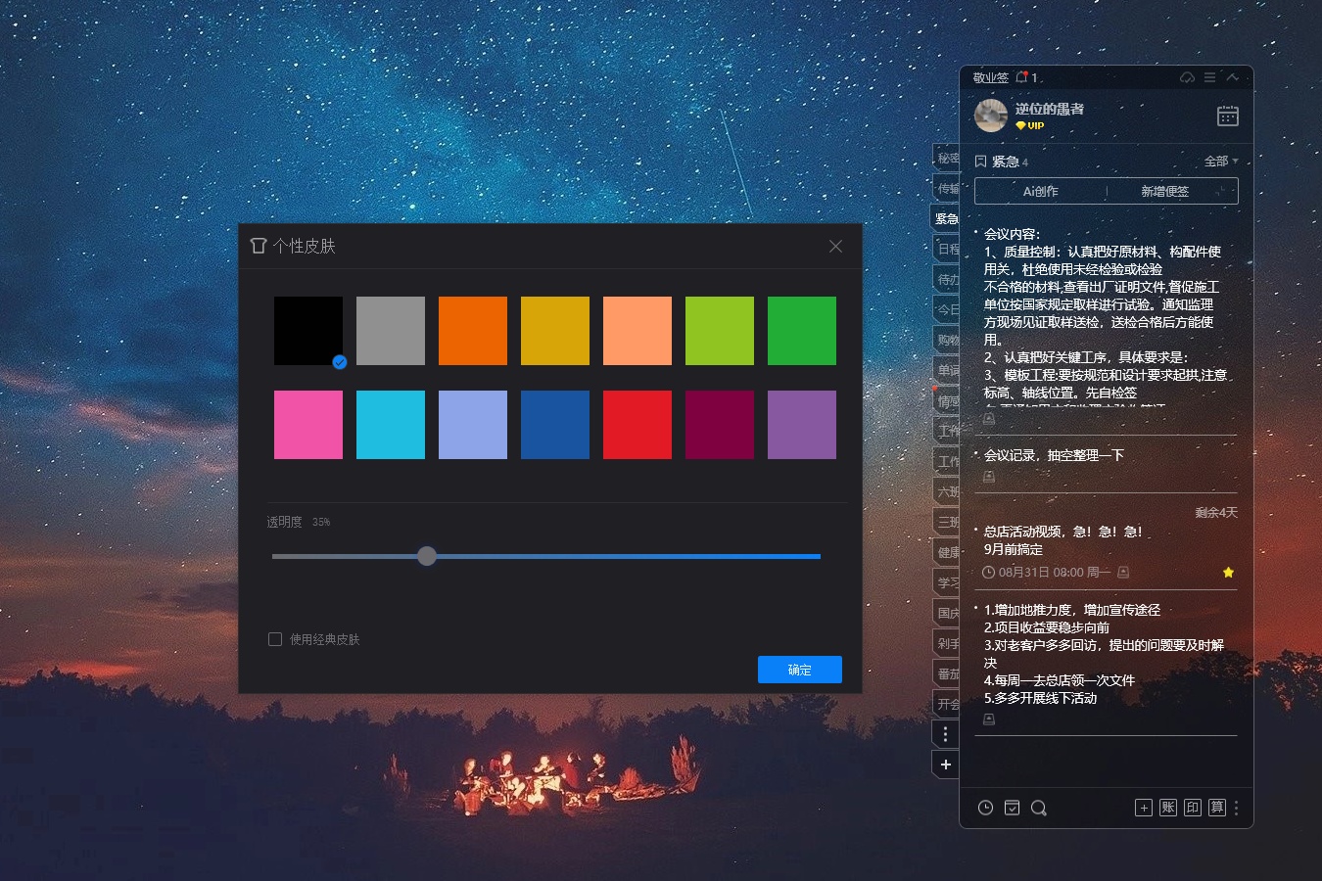Open the three-dots more button below the side tabs
This screenshot has width=1322, height=881.
pyautogui.click(x=945, y=734)
